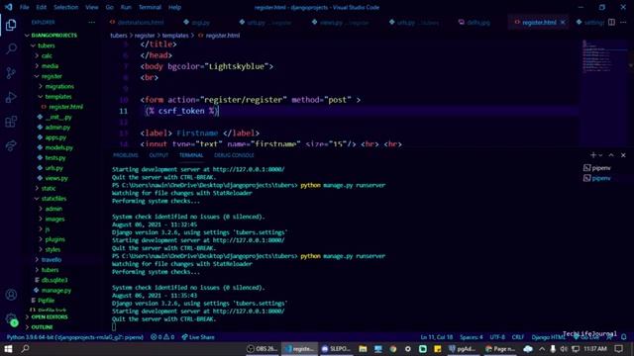Select the second pipenv terminal
Image resolution: width=634 pixels, height=356 pixels.
597,178
